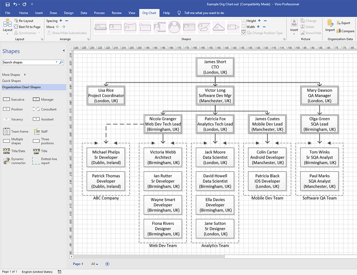Screen dimensions: 357x275
Task: Switch to the Process ribbon tab
Action: click(99, 13)
